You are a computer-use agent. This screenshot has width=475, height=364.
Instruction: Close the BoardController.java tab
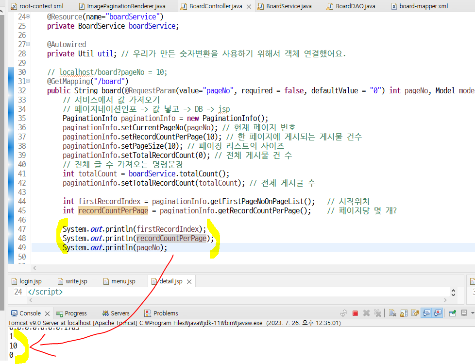click(x=249, y=6)
